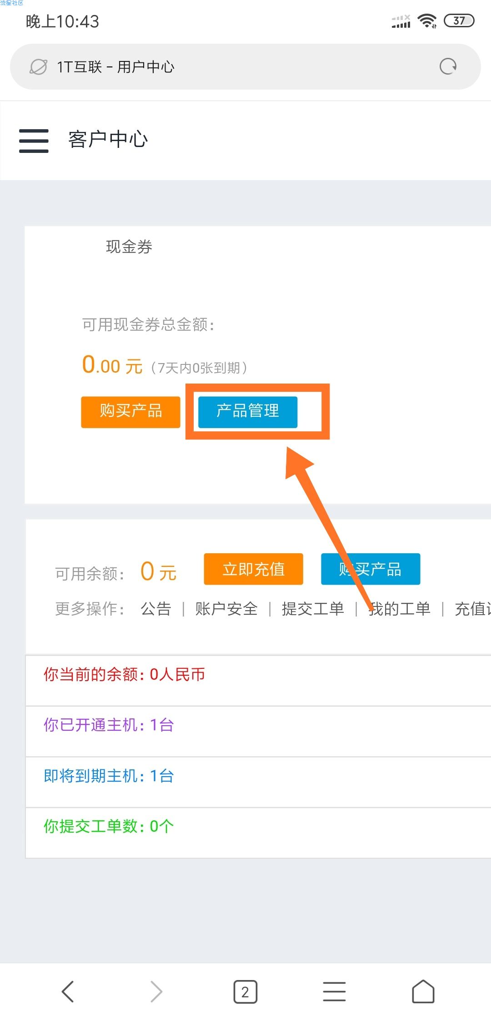Tap the planet icon in address bar

(x=38, y=67)
